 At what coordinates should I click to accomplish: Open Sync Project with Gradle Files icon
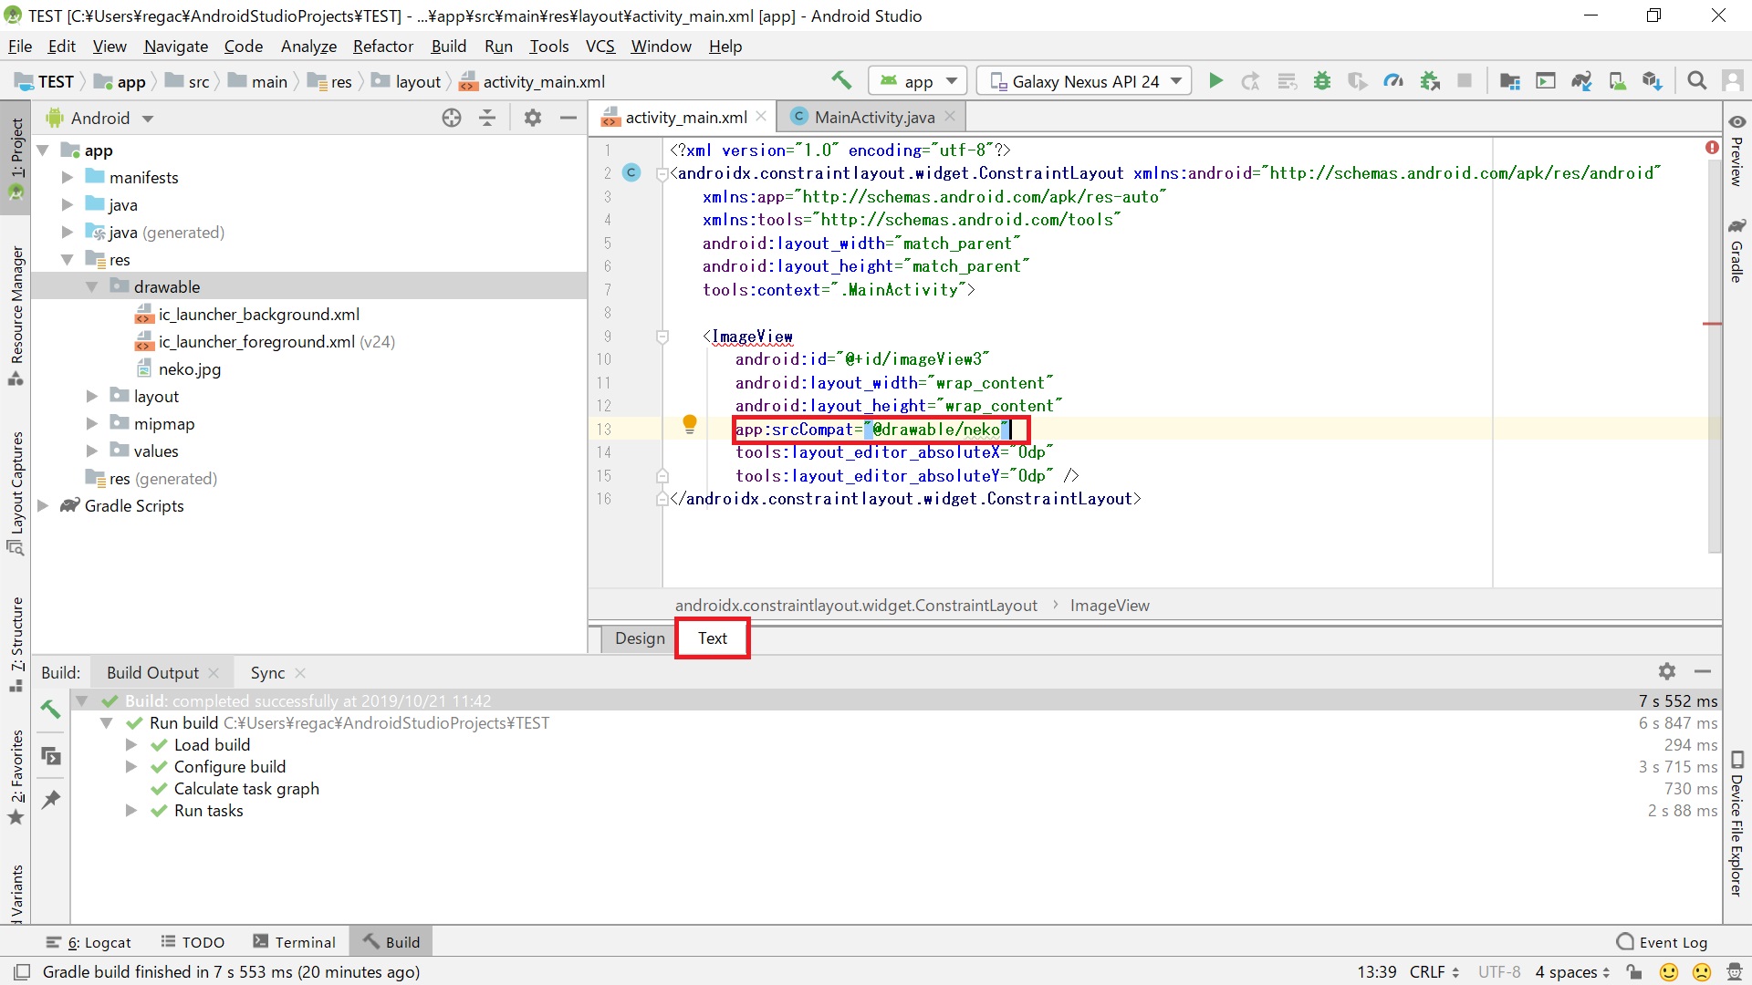click(1581, 81)
